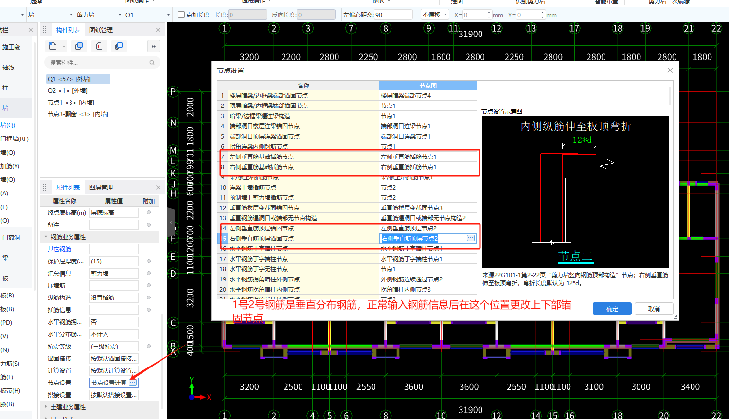The height and width of the screenshot is (419, 729).
Task: Expand the 土建业务属性 group
Action: [46, 407]
